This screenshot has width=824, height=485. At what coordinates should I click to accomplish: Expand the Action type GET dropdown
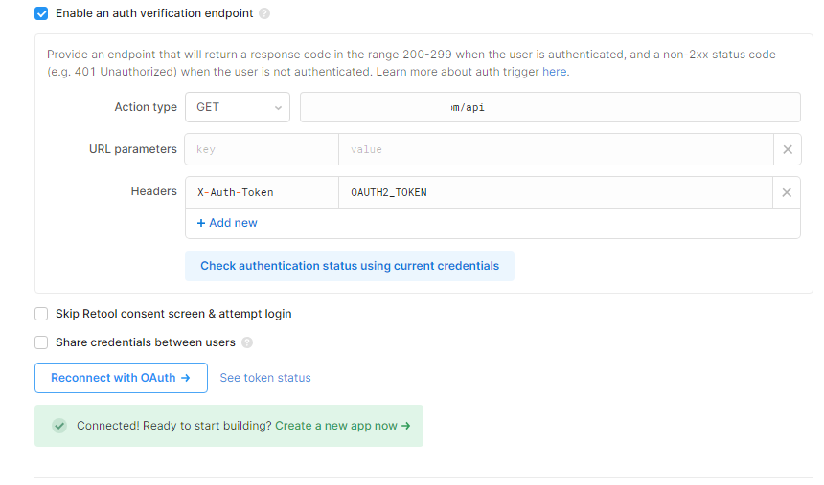[238, 107]
